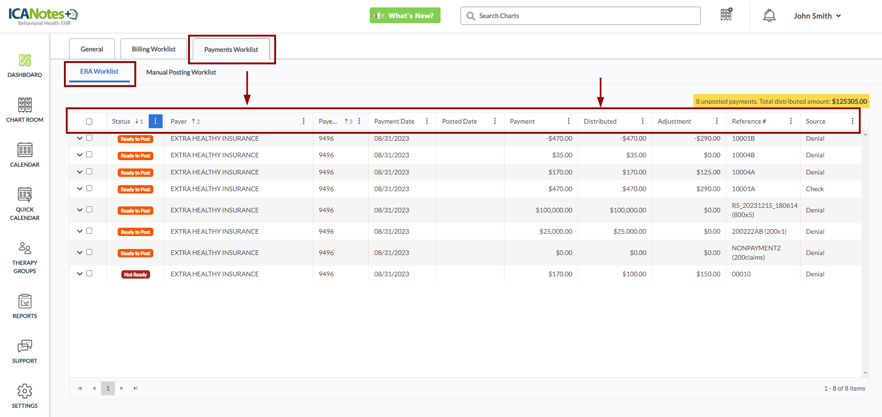
Task: Switch to the Billing Worklist tab
Action: coord(153,49)
